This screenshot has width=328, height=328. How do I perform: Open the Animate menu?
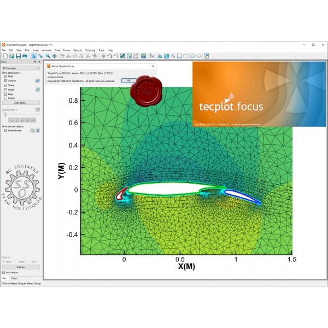click(x=46, y=50)
